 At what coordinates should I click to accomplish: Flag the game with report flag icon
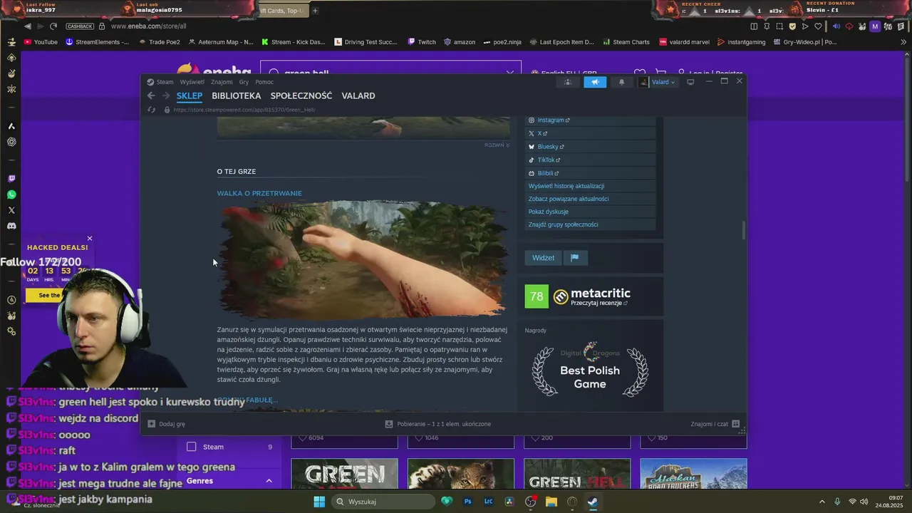point(575,258)
